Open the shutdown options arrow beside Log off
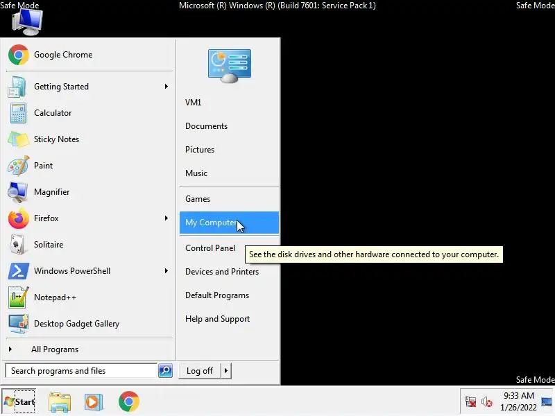This screenshot has height=416, width=555. click(x=226, y=371)
